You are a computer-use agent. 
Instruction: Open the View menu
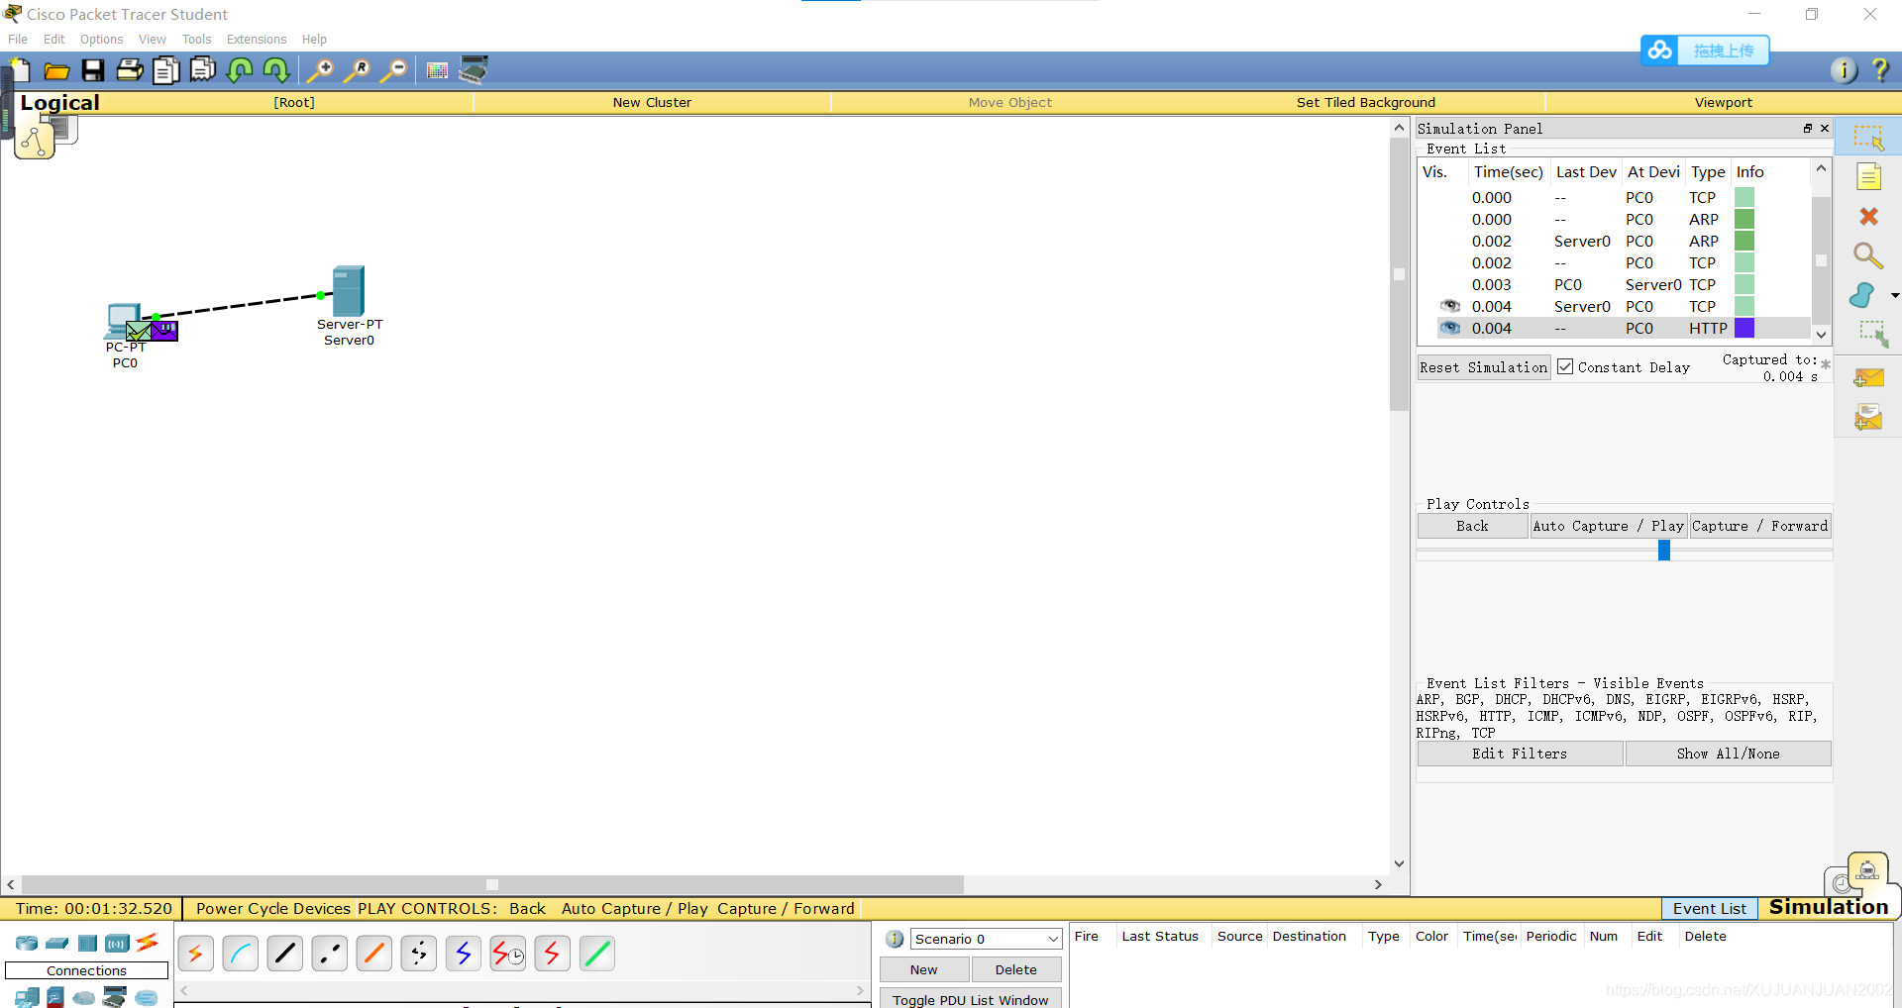(x=153, y=40)
